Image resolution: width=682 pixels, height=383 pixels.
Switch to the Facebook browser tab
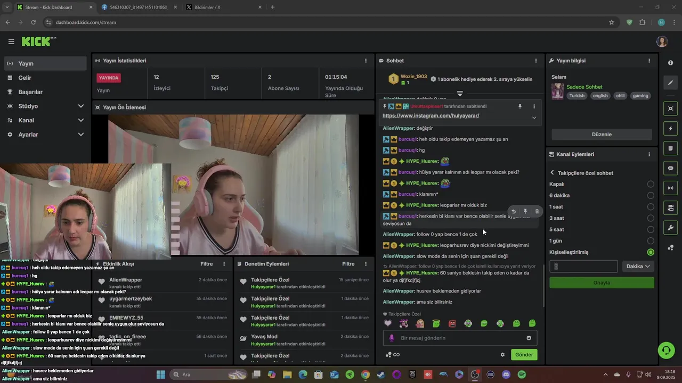pyautogui.click(x=139, y=7)
